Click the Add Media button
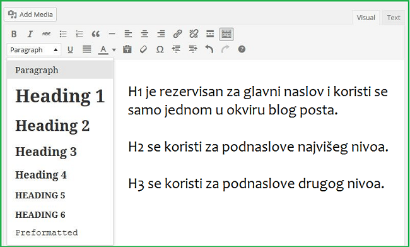This screenshot has height=247, width=410. (x=30, y=15)
